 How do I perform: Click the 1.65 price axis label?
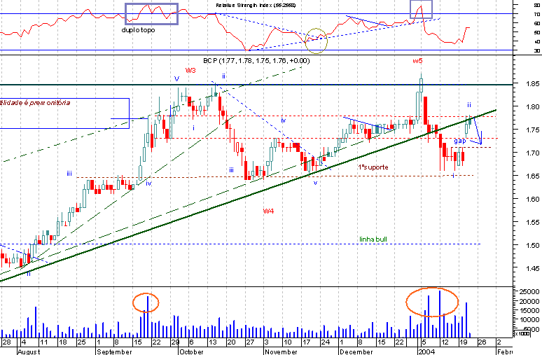click(x=533, y=176)
